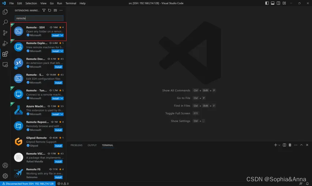Open Remote FS extension title
This screenshot has height=186, width=312.
(x=33, y=169)
